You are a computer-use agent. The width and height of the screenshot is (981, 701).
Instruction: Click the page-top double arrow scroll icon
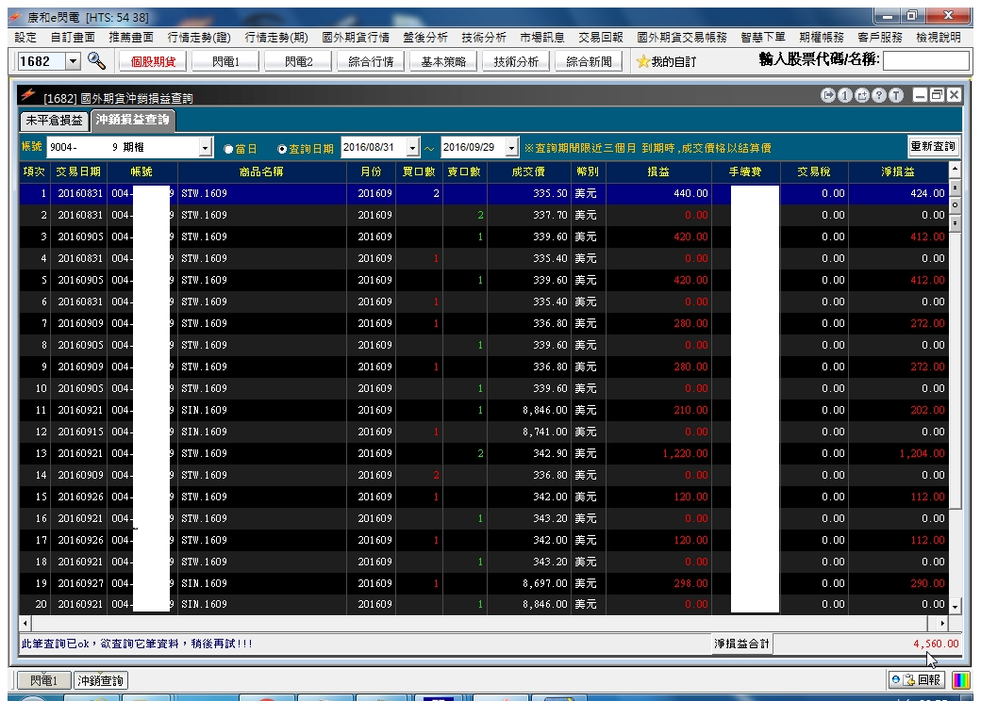(x=955, y=187)
